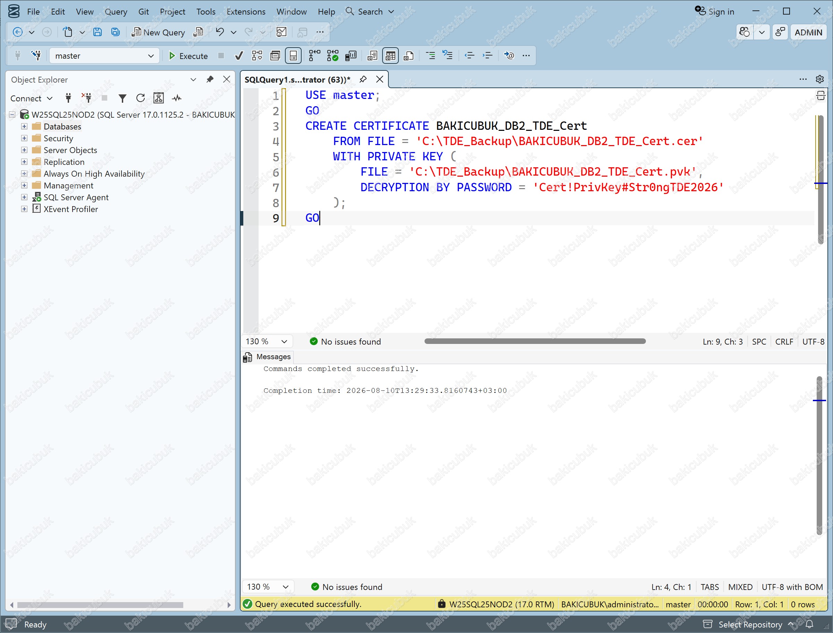
Task: Click the Activity Monitor pulse icon in Object Explorer
Action: (x=177, y=98)
